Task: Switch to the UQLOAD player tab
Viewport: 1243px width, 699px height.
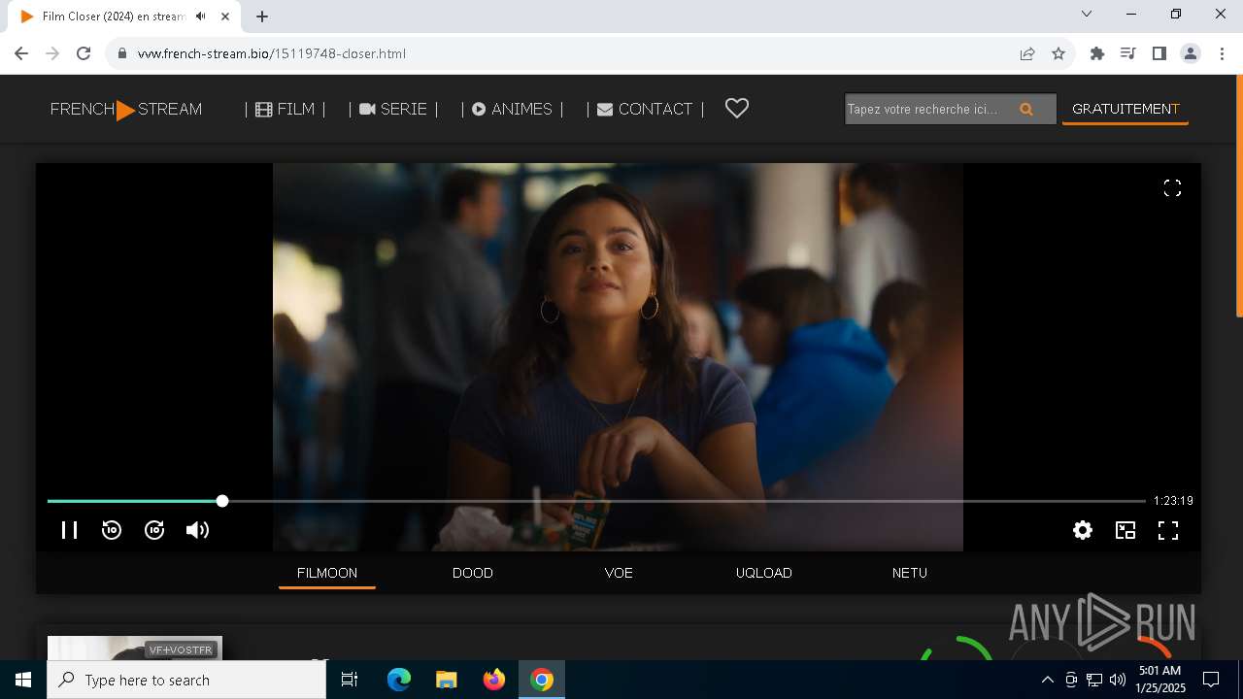Action: point(764,573)
